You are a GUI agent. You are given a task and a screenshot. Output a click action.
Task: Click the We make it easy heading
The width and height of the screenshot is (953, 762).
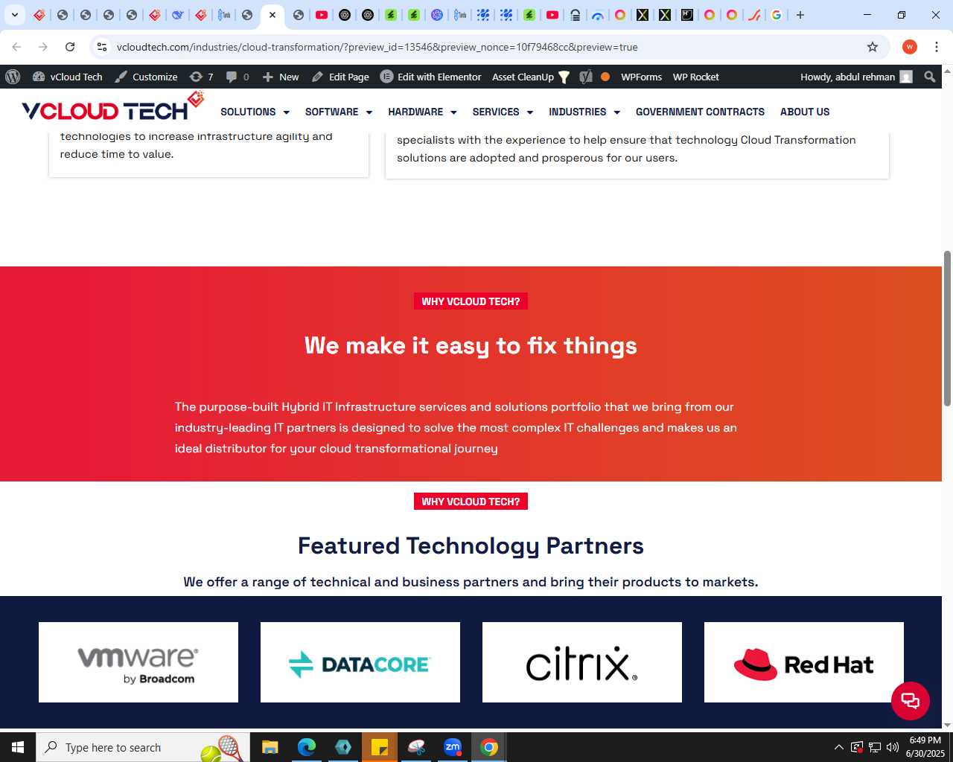pyautogui.click(x=471, y=346)
